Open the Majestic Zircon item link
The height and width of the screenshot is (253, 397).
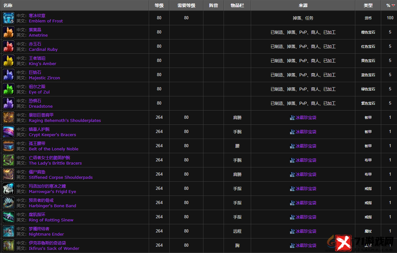pyautogui.click(x=44, y=78)
